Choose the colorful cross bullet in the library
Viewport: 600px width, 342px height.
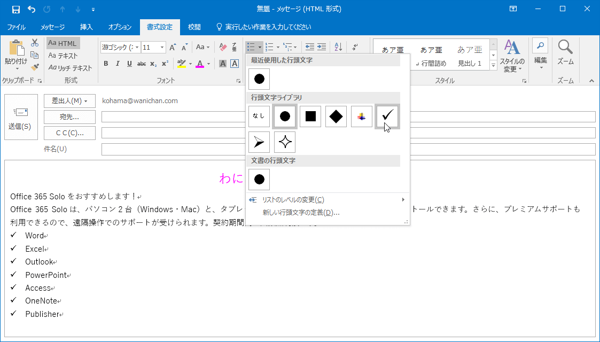(x=362, y=116)
